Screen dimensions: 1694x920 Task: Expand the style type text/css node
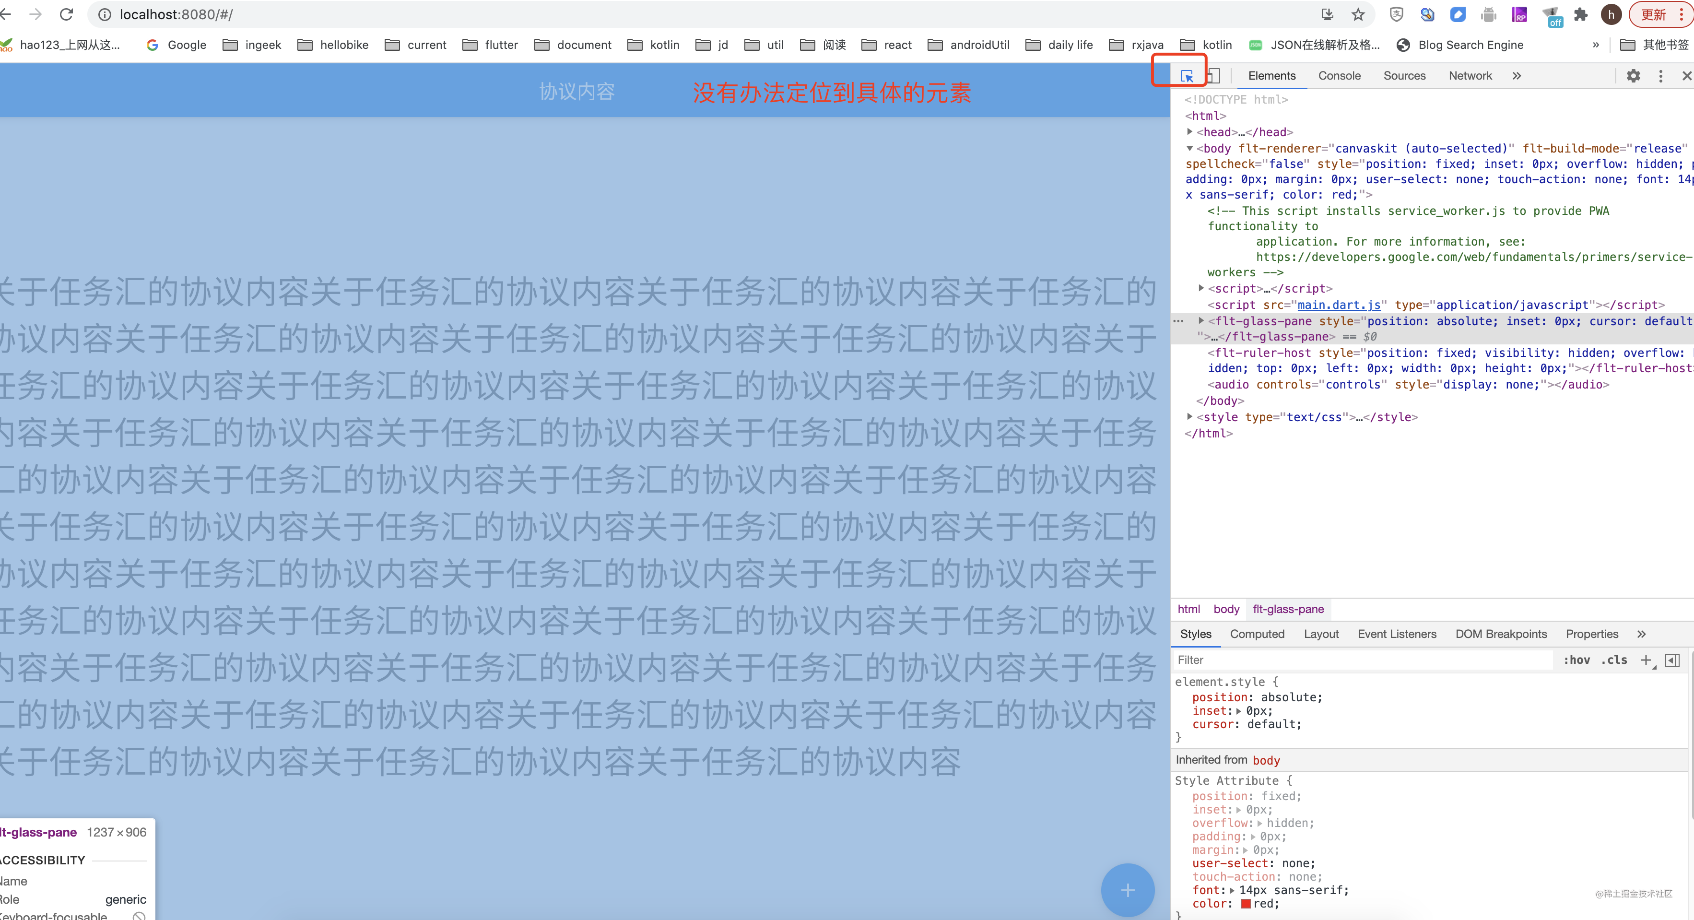pos(1189,416)
